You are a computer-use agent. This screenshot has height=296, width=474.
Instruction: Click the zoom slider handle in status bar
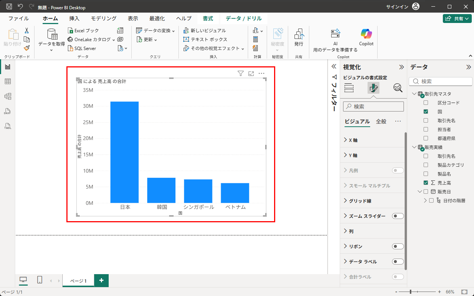coord(410,292)
